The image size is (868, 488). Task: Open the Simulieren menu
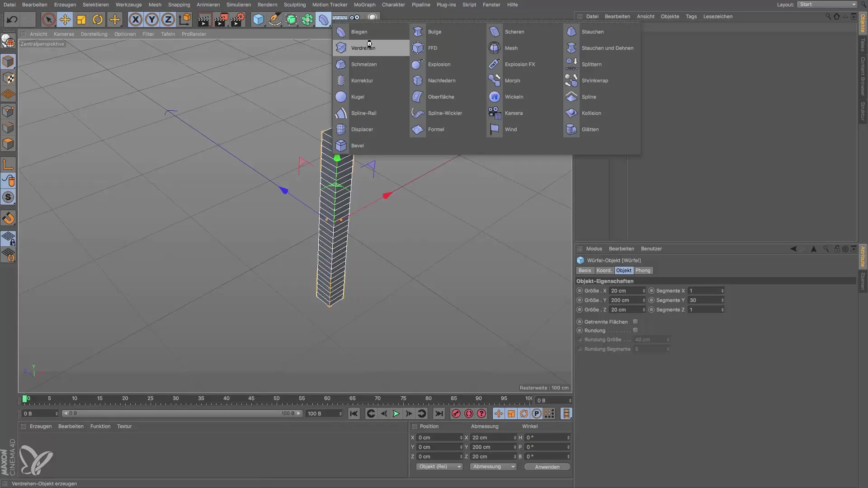(x=238, y=5)
